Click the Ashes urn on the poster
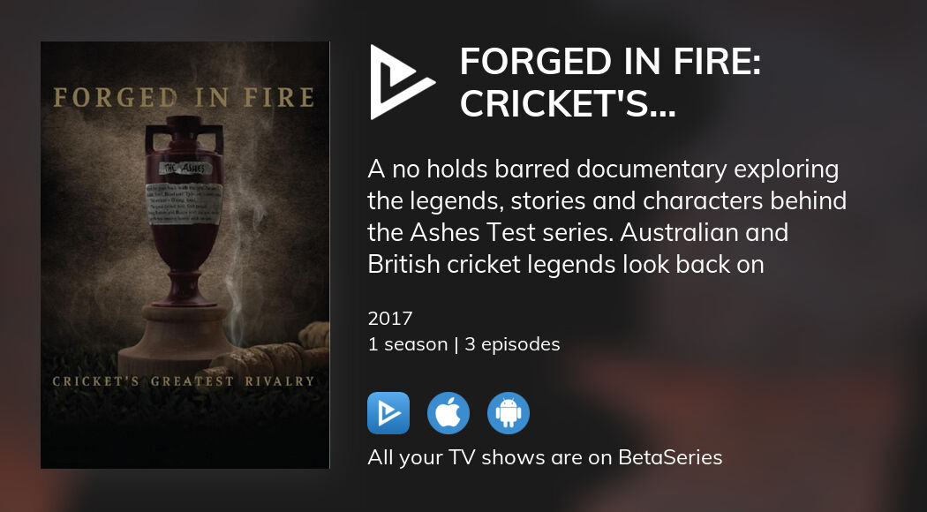The width and height of the screenshot is (927, 512). pyautogui.click(x=184, y=210)
